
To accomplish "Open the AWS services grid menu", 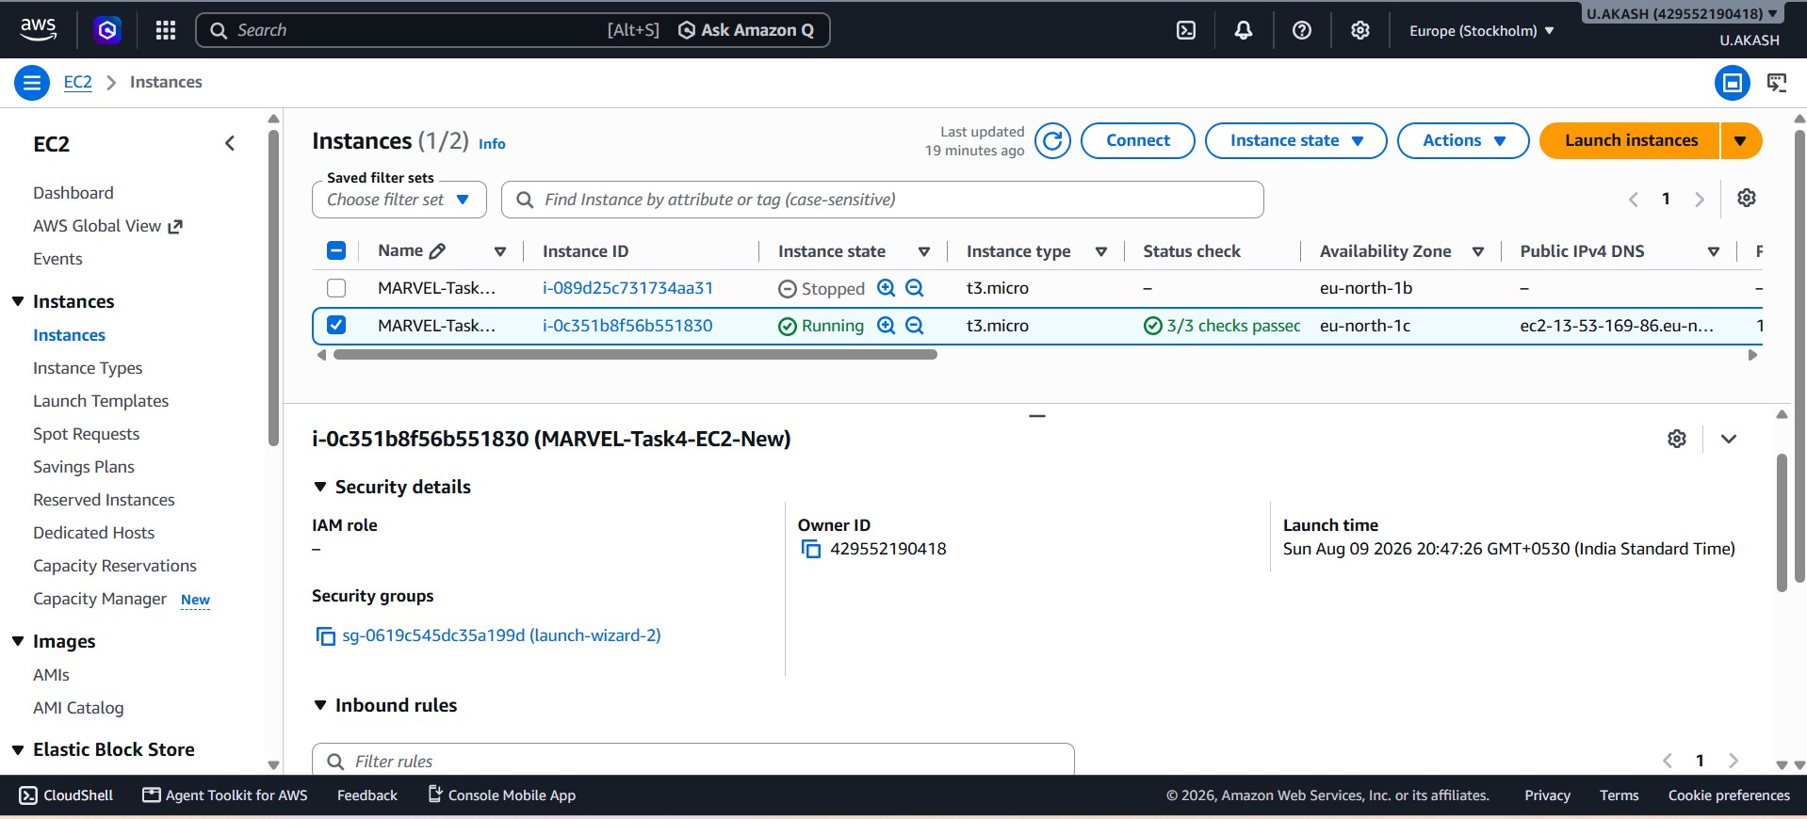I will [166, 30].
